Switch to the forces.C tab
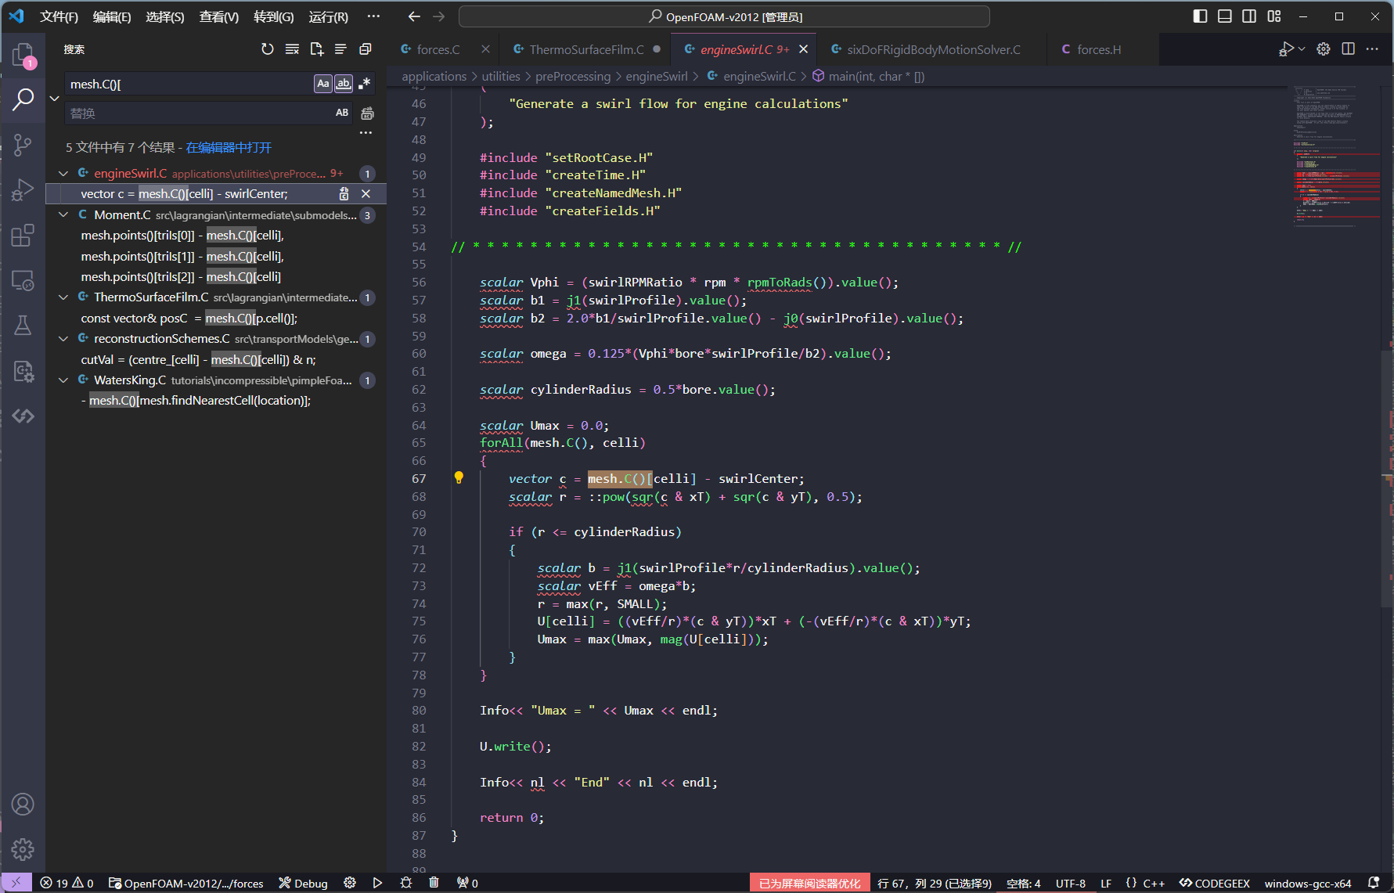1394x893 pixels. coord(438,49)
